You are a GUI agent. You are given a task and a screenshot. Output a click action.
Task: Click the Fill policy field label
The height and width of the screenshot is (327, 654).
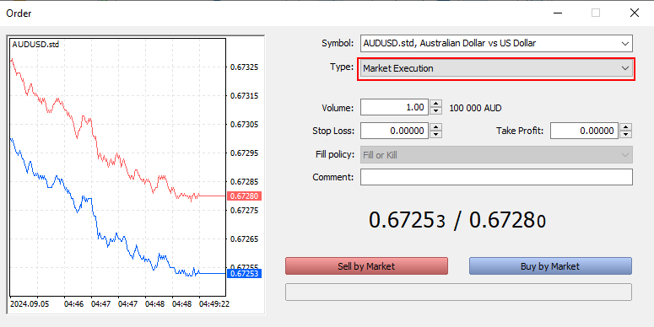coord(335,154)
